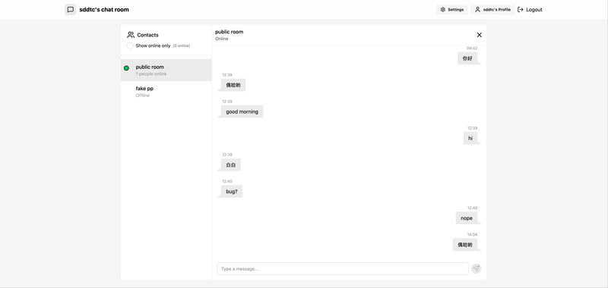
Task: Open sddtc's Profile button
Action: (x=492, y=10)
